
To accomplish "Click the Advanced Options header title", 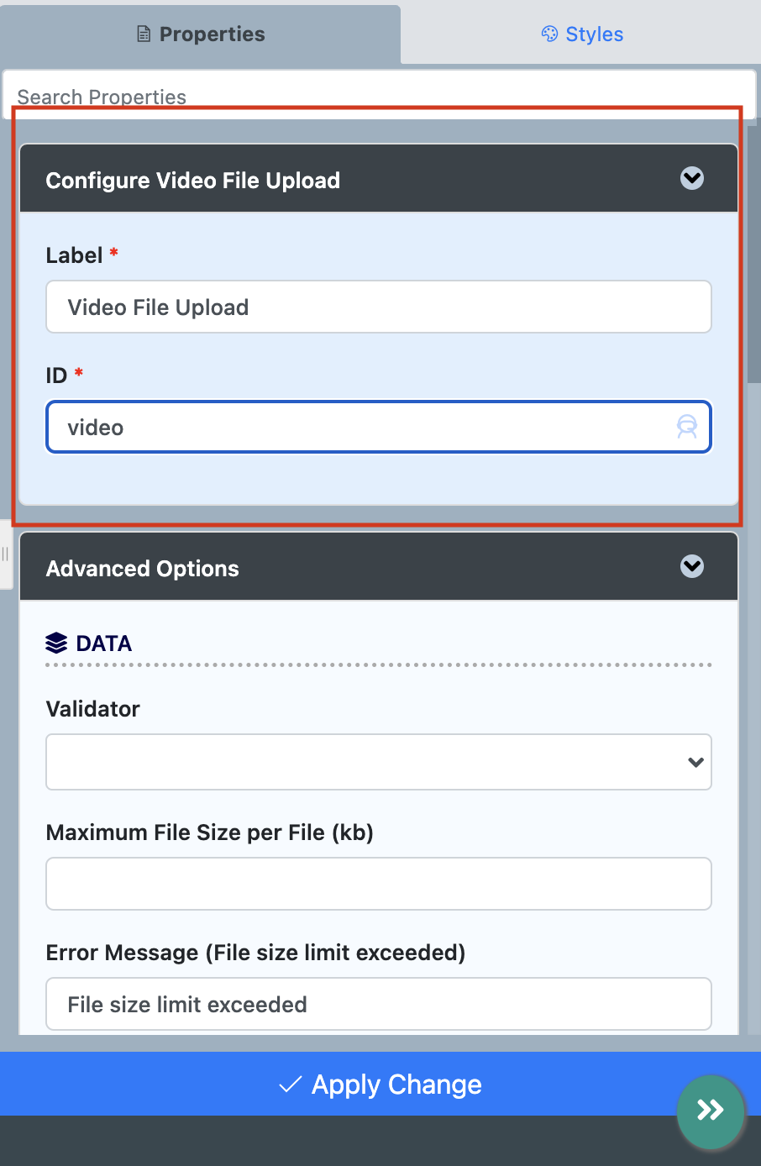I will click(143, 569).
